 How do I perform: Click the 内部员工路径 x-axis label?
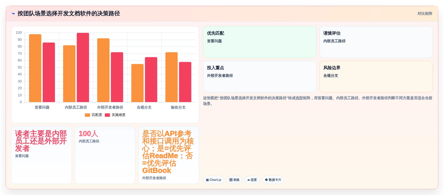pyautogui.click(x=76, y=107)
